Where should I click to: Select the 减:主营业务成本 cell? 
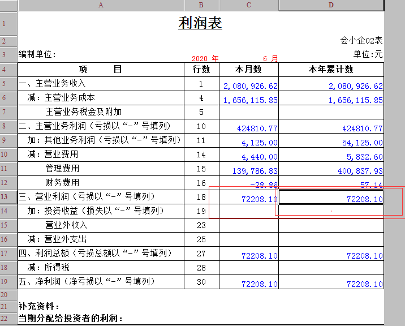101,98
